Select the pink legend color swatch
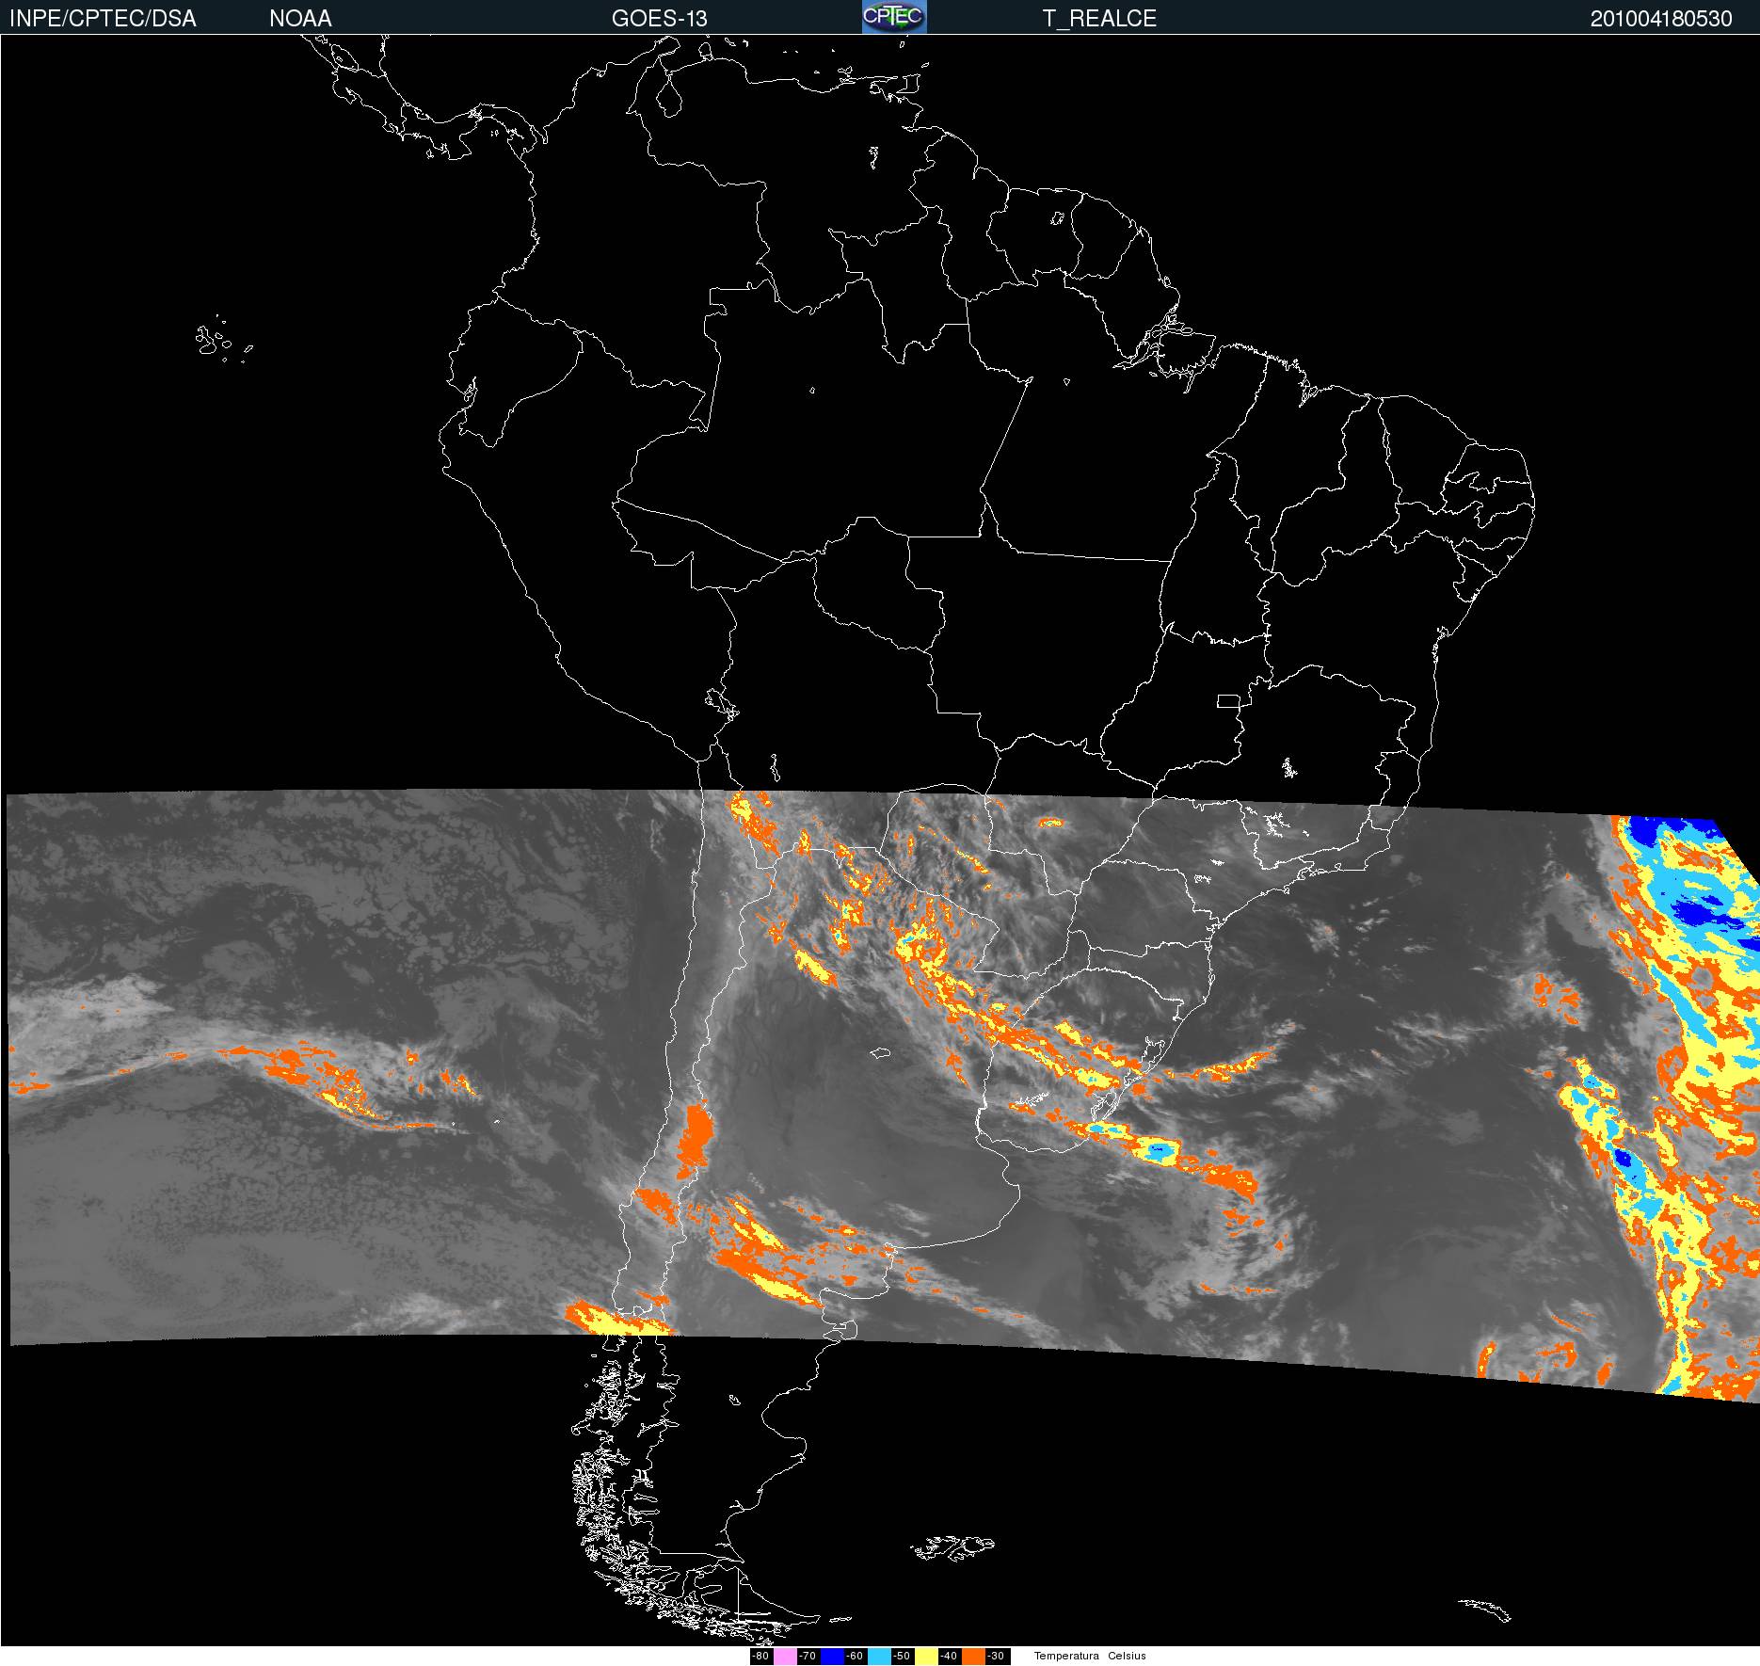Image resolution: width=1760 pixels, height=1666 pixels. click(x=785, y=1657)
